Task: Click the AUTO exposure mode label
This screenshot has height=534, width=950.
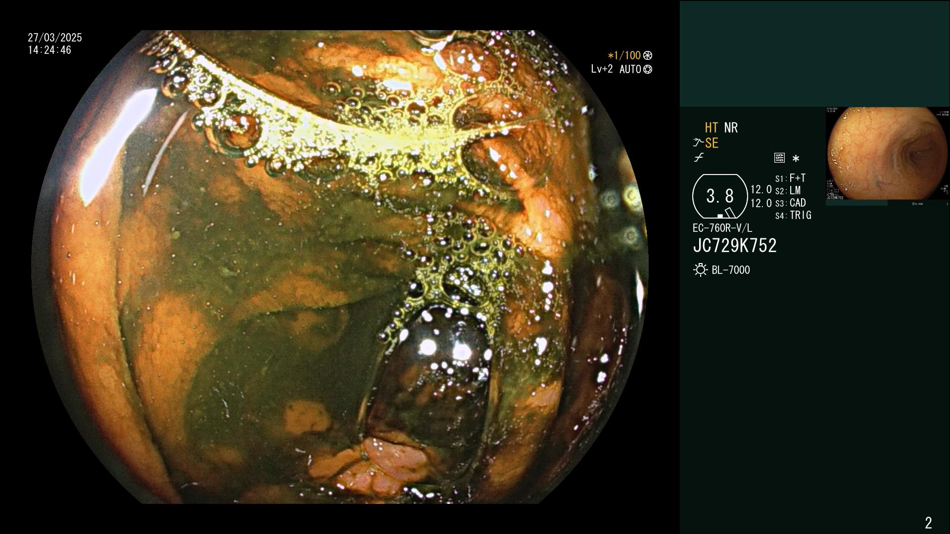Action: [630, 69]
